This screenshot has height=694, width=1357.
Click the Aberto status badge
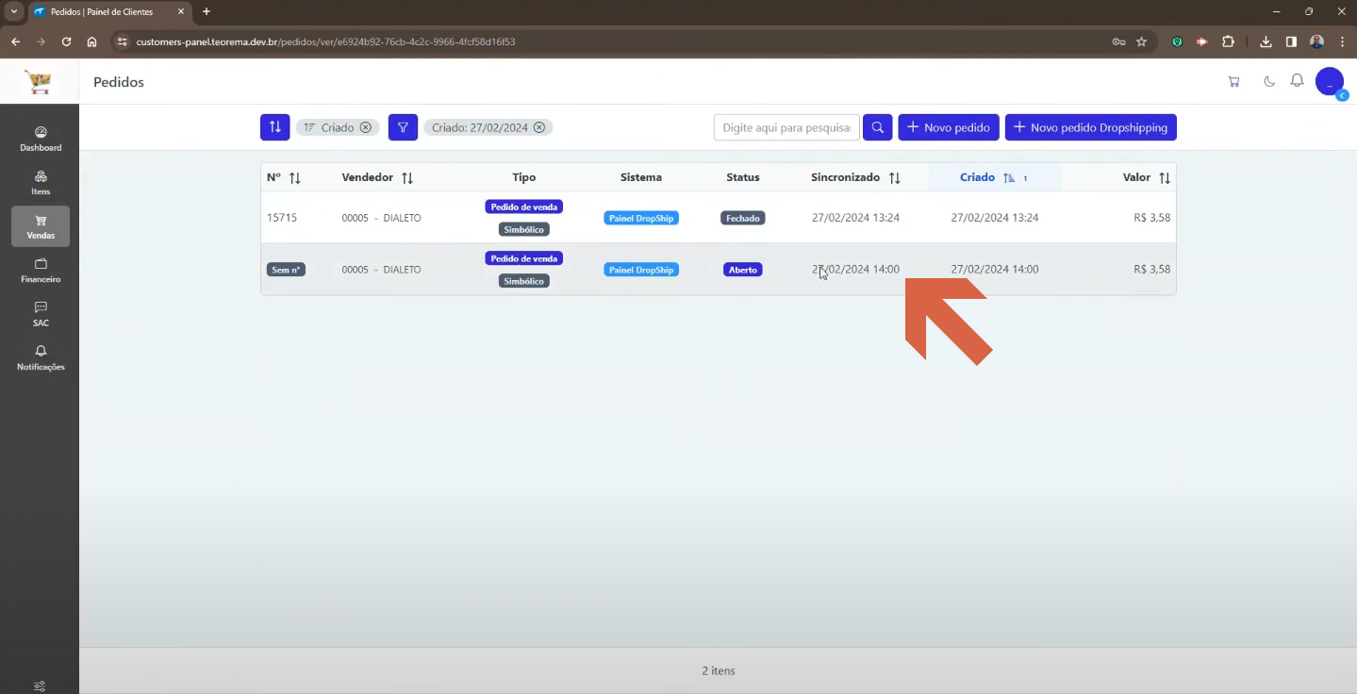tap(743, 270)
